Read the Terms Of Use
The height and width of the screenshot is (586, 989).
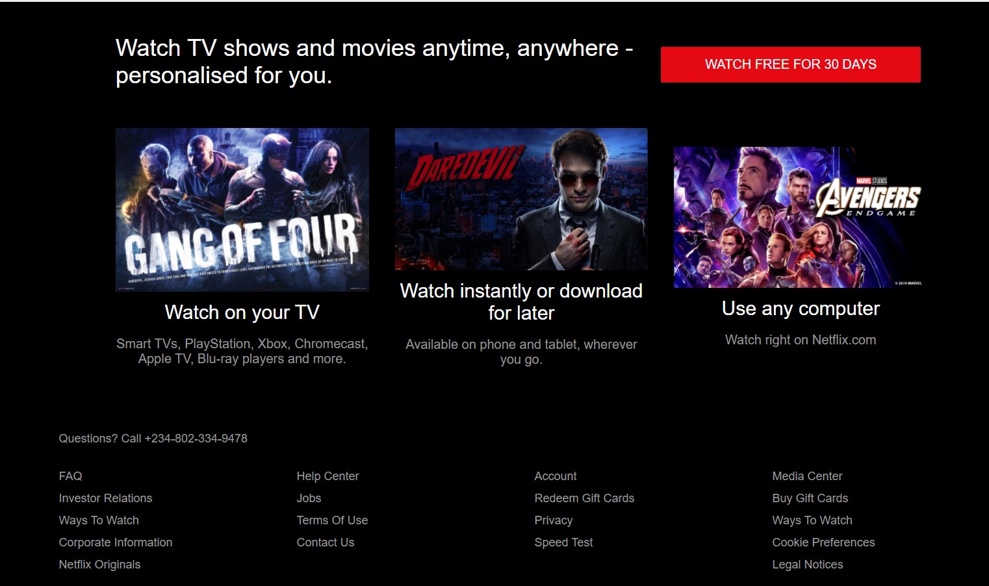point(332,520)
